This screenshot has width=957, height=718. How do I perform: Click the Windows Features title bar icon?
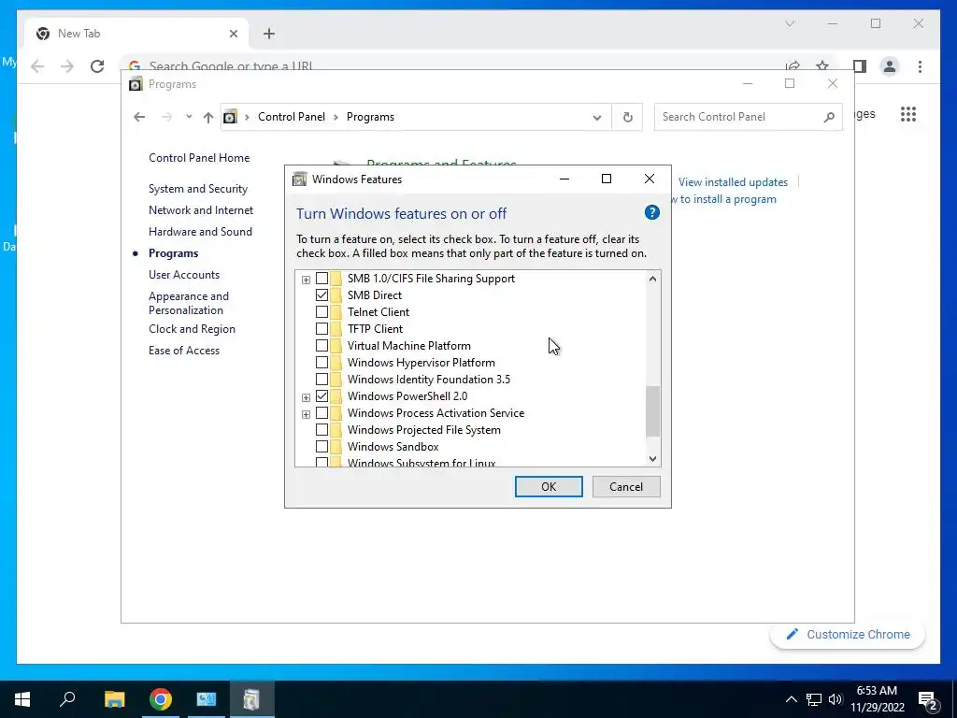tap(299, 179)
